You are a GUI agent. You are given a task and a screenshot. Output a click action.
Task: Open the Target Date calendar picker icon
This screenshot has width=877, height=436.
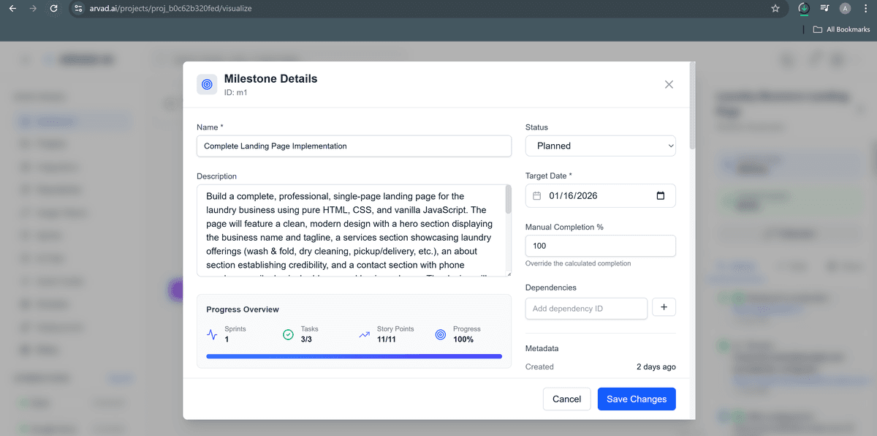[661, 195]
